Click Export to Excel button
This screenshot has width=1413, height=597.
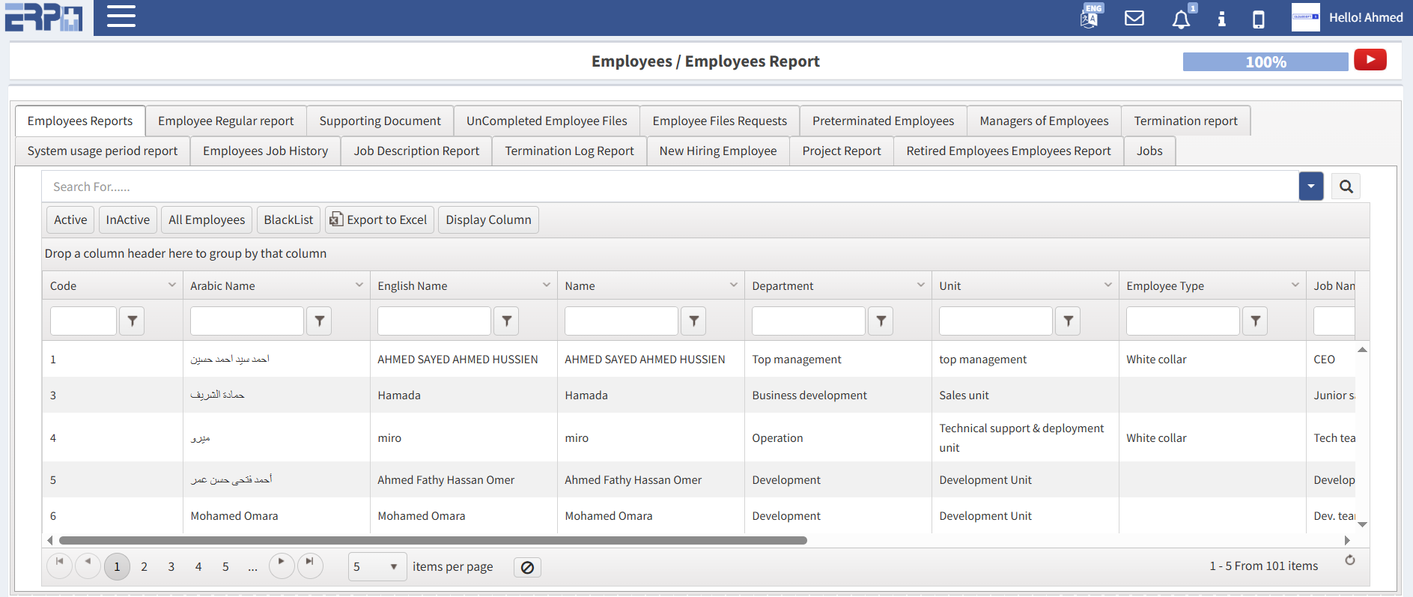pos(379,219)
